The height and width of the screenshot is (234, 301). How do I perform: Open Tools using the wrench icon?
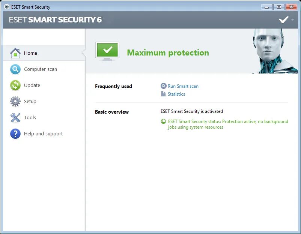[15, 118]
